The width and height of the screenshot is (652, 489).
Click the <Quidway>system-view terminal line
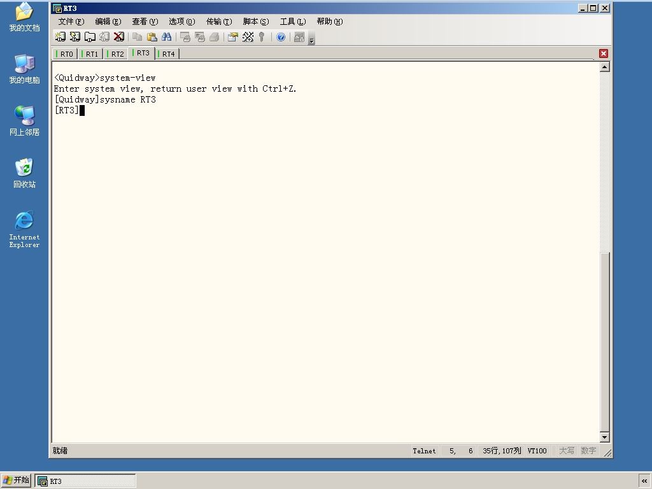pyautogui.click(x=105, y=78)
